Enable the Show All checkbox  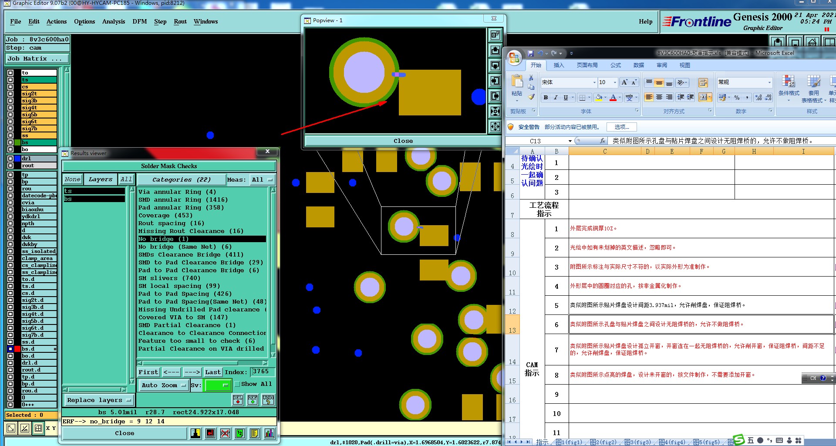tap(237, 384)
